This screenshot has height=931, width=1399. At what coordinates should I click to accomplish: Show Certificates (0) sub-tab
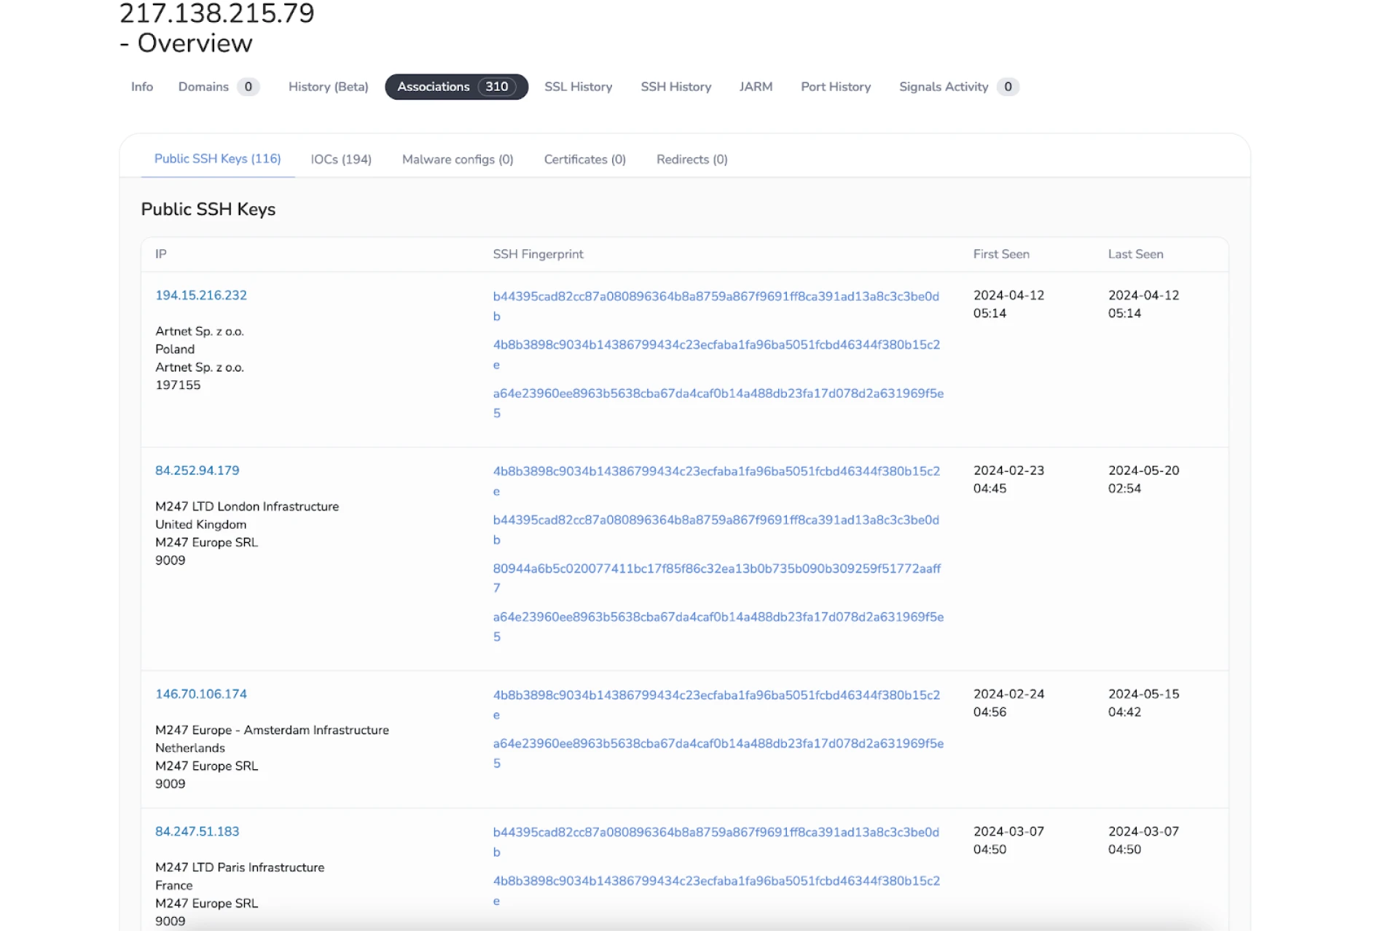coord(584,160)
